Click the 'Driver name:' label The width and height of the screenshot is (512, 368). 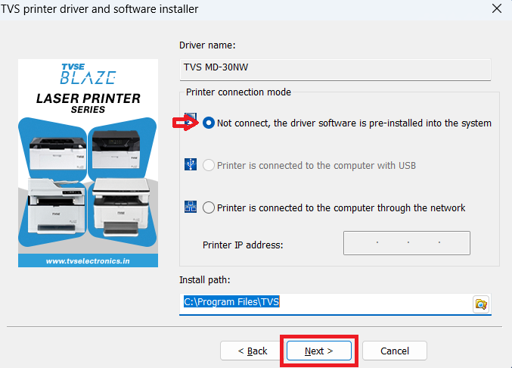pyautogui.click(x=207, y=45)
